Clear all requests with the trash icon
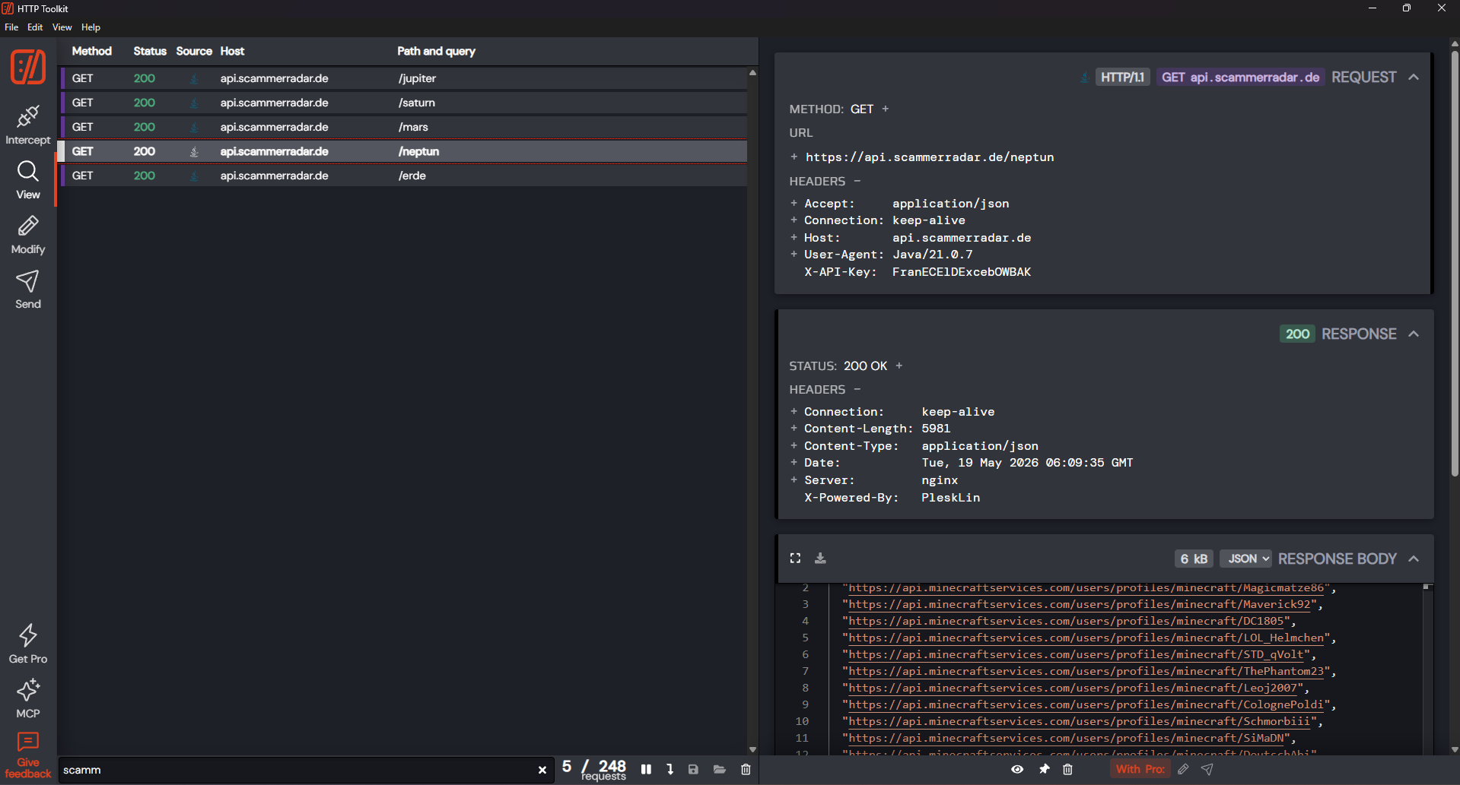This screenshot has width=1460, height=785. 746,769
